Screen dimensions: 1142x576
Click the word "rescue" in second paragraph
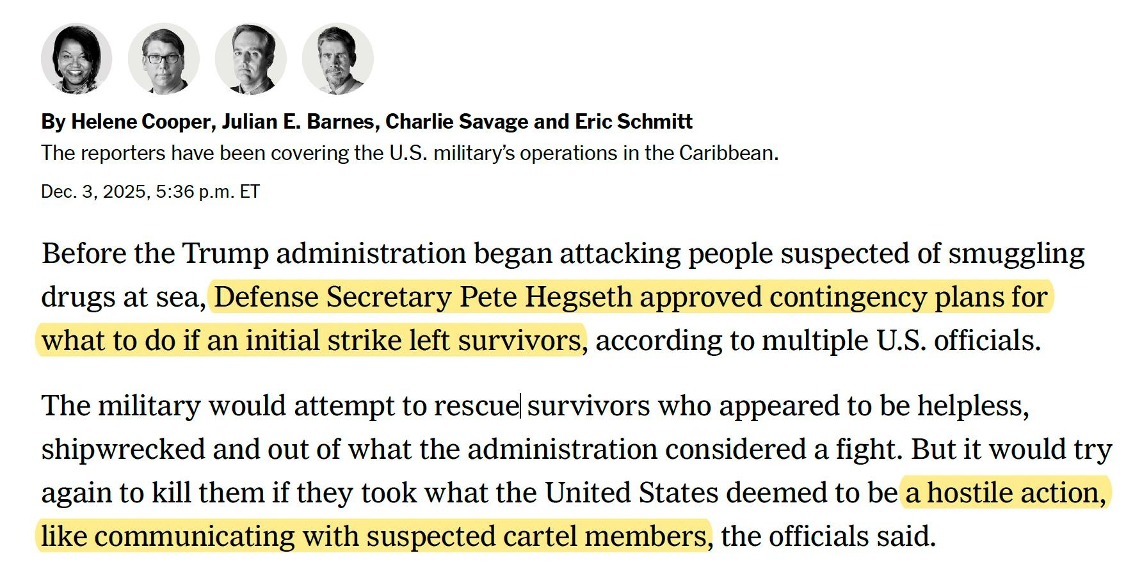pyautogui.click(x=476, y=406)
